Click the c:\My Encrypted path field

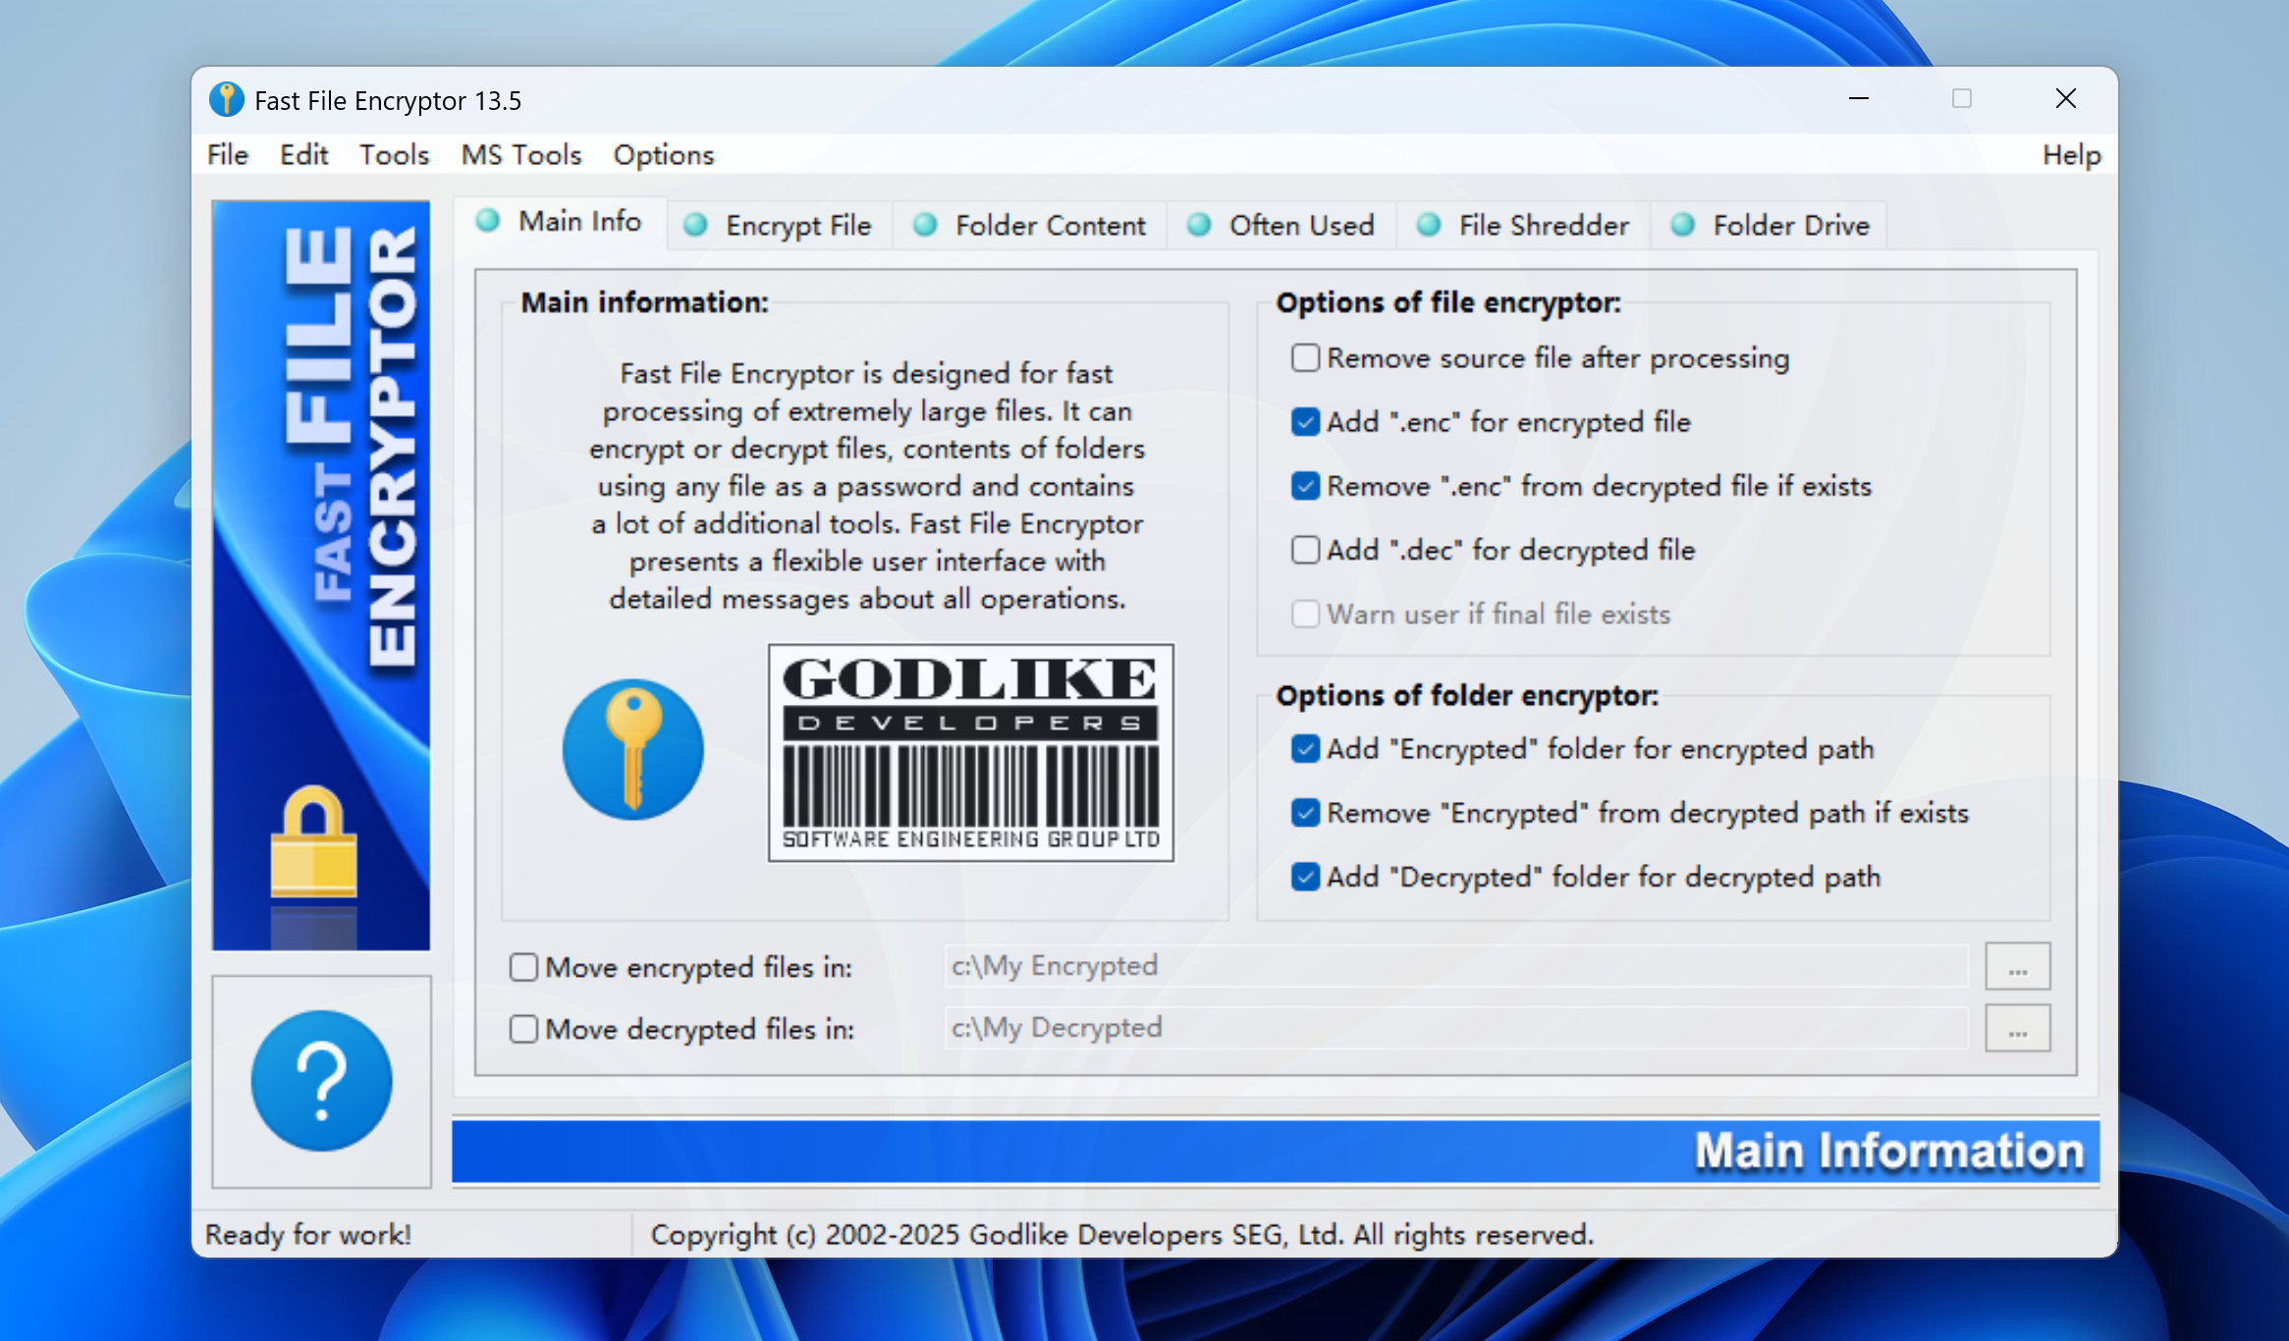click(1456, 966)
